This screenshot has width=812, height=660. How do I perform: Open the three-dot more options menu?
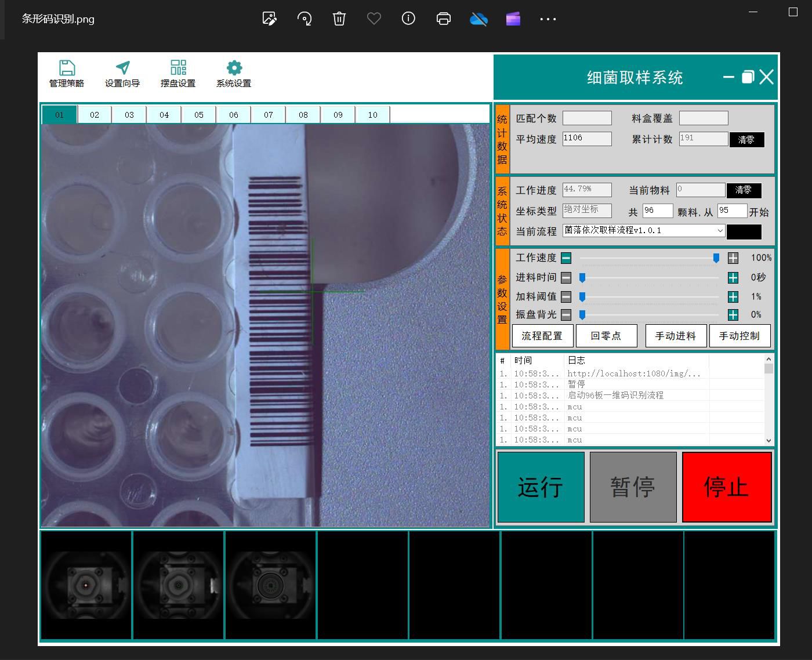point(548,19)
